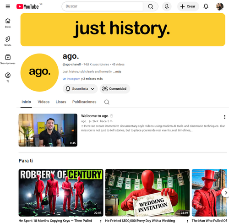Open the 'The Man Who Pulled Of' title
229x223 pixels.
point(209,221)
